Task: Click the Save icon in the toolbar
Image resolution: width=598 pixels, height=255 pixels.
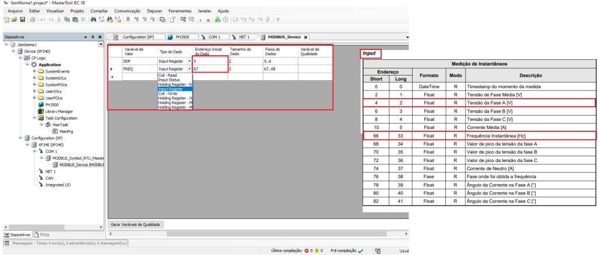Action: click(x=22, y=19)
